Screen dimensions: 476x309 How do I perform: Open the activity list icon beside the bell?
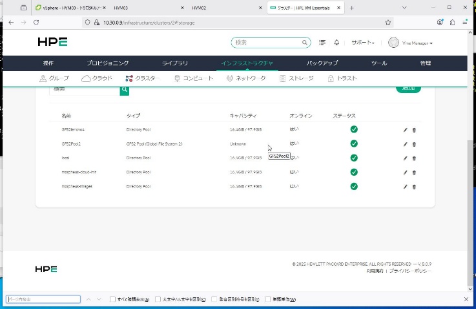point(322,43)
